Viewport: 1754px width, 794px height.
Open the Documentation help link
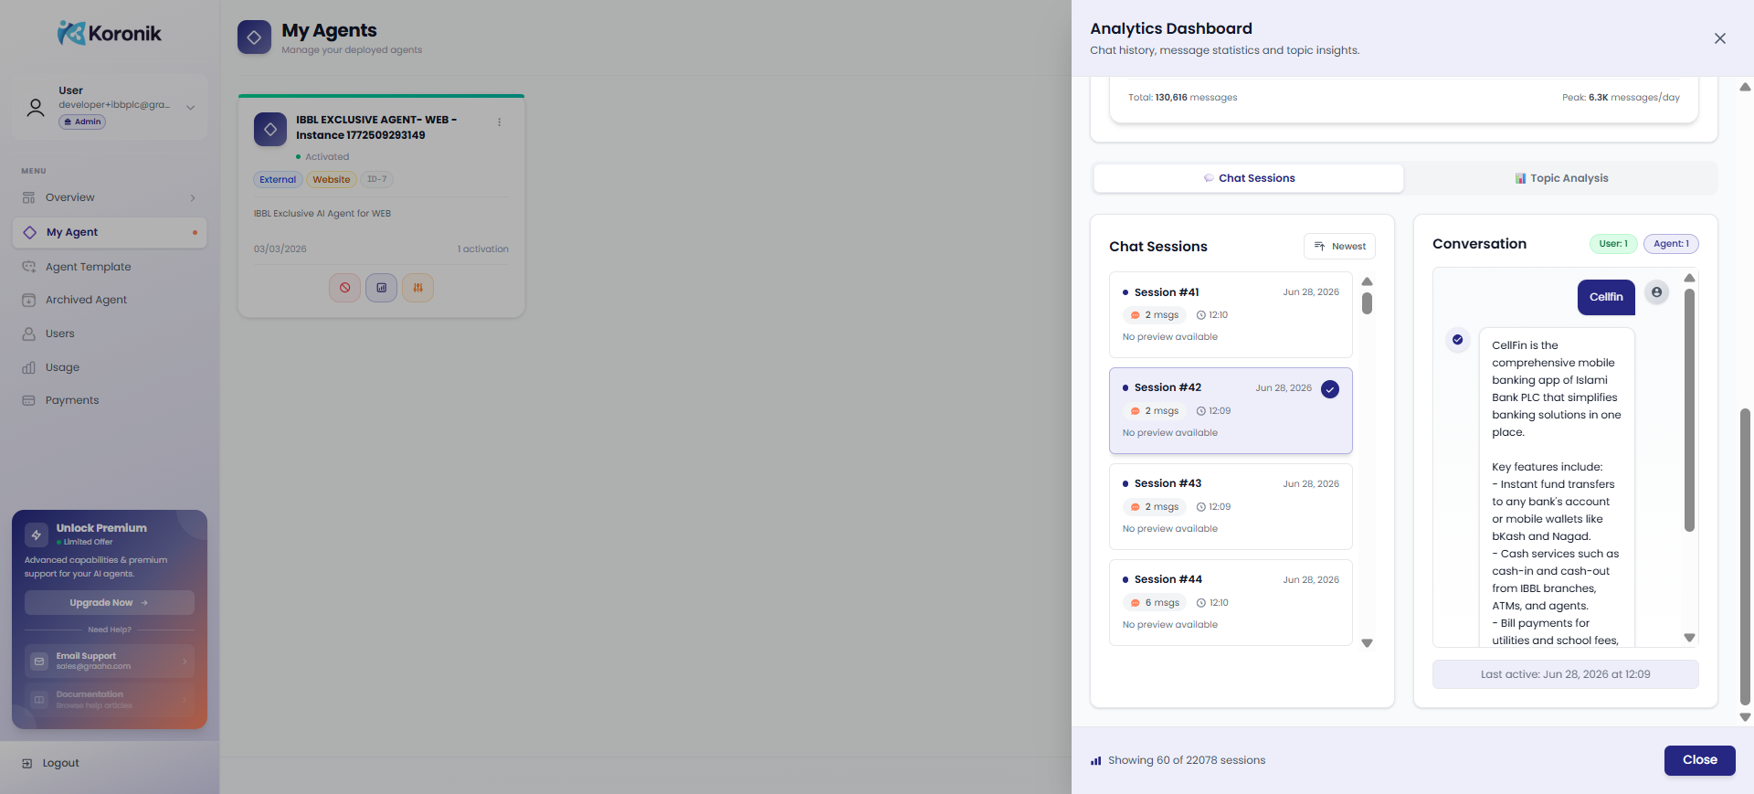tap(110, 700)
